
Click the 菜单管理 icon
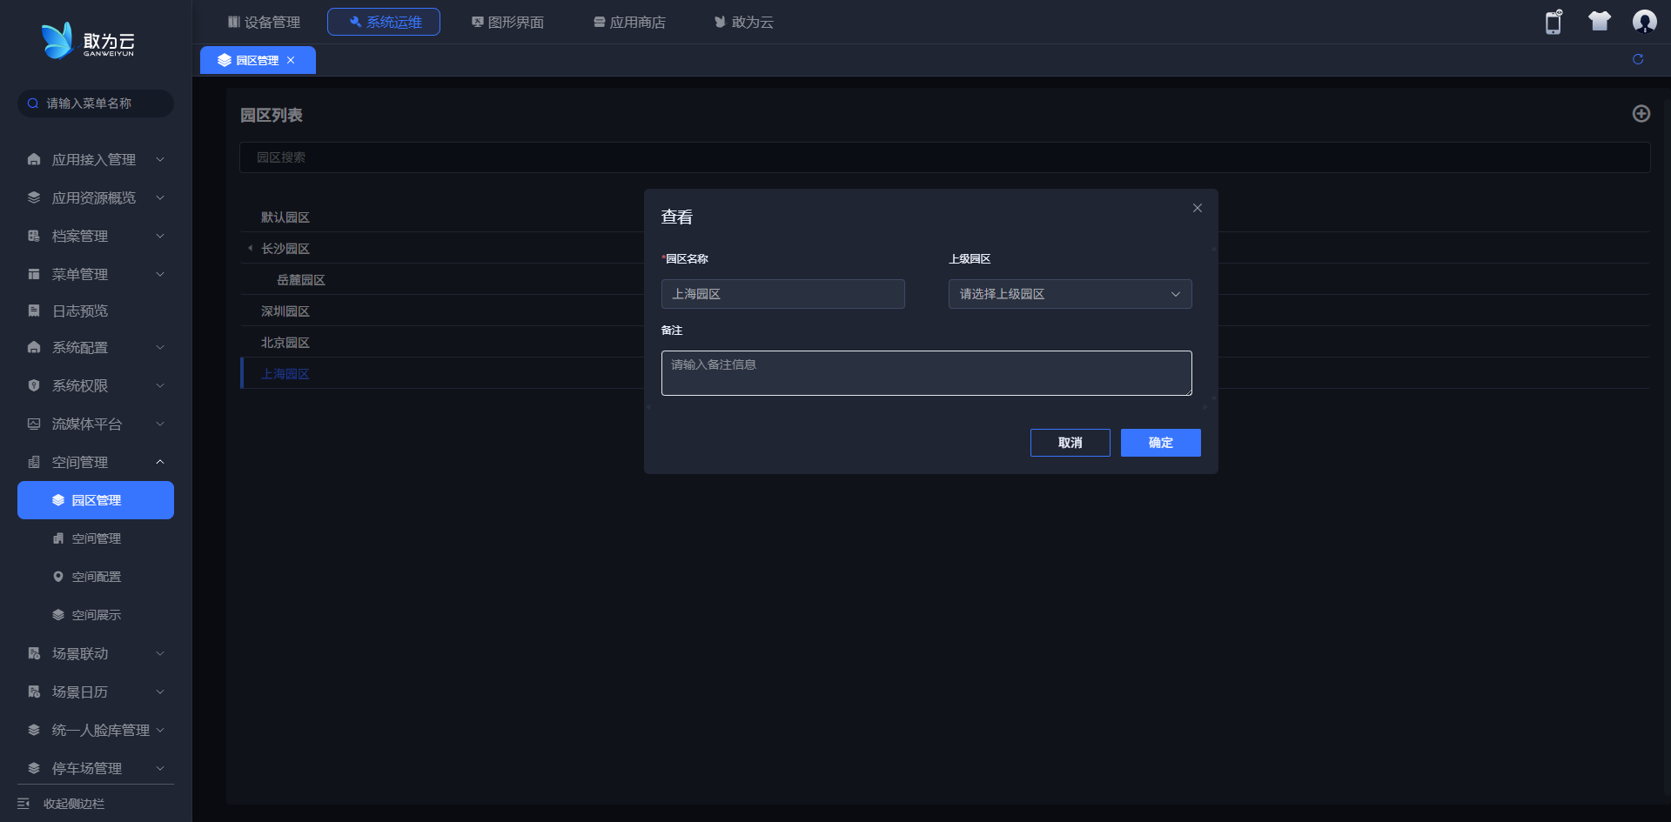pos(34,274)
